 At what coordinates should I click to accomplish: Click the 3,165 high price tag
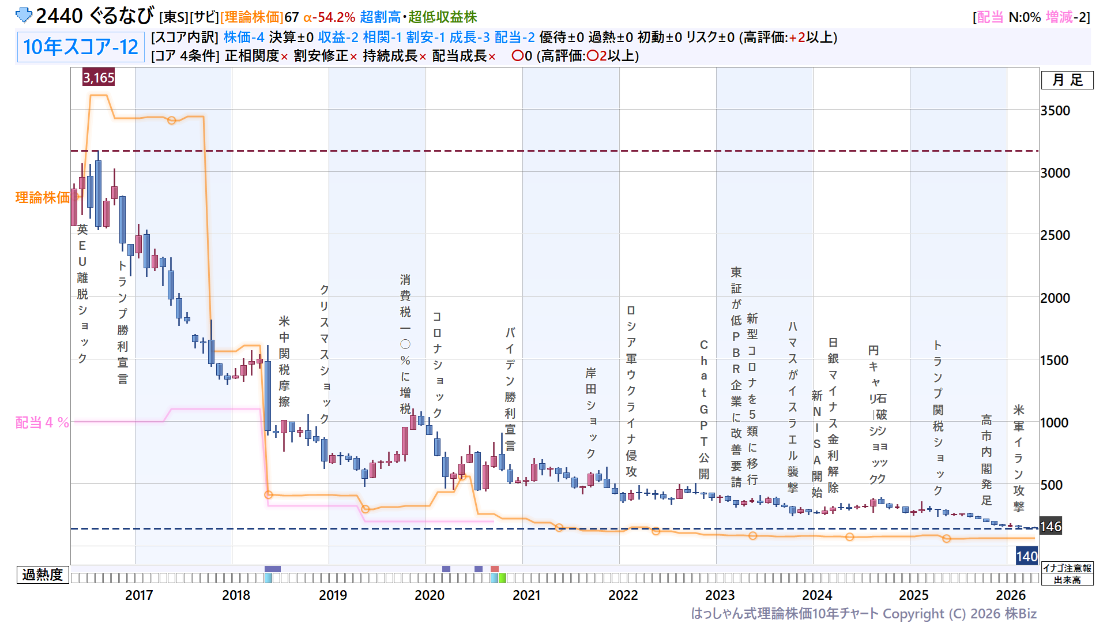(x=99, y=77)
